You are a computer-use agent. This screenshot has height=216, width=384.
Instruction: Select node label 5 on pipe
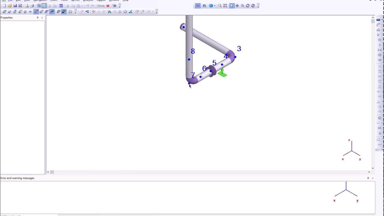coord(214,63)
